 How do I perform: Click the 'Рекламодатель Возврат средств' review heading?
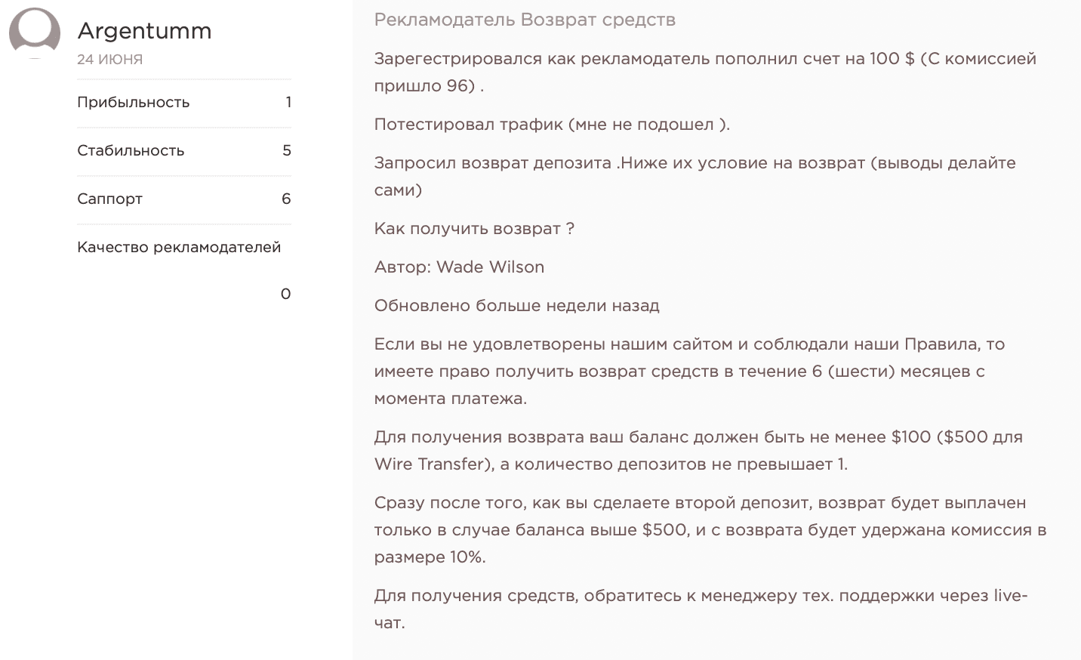coord(525,20)
